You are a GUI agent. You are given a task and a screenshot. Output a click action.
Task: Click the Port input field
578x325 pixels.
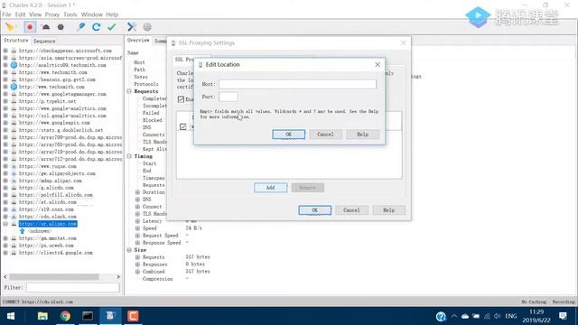228,97
